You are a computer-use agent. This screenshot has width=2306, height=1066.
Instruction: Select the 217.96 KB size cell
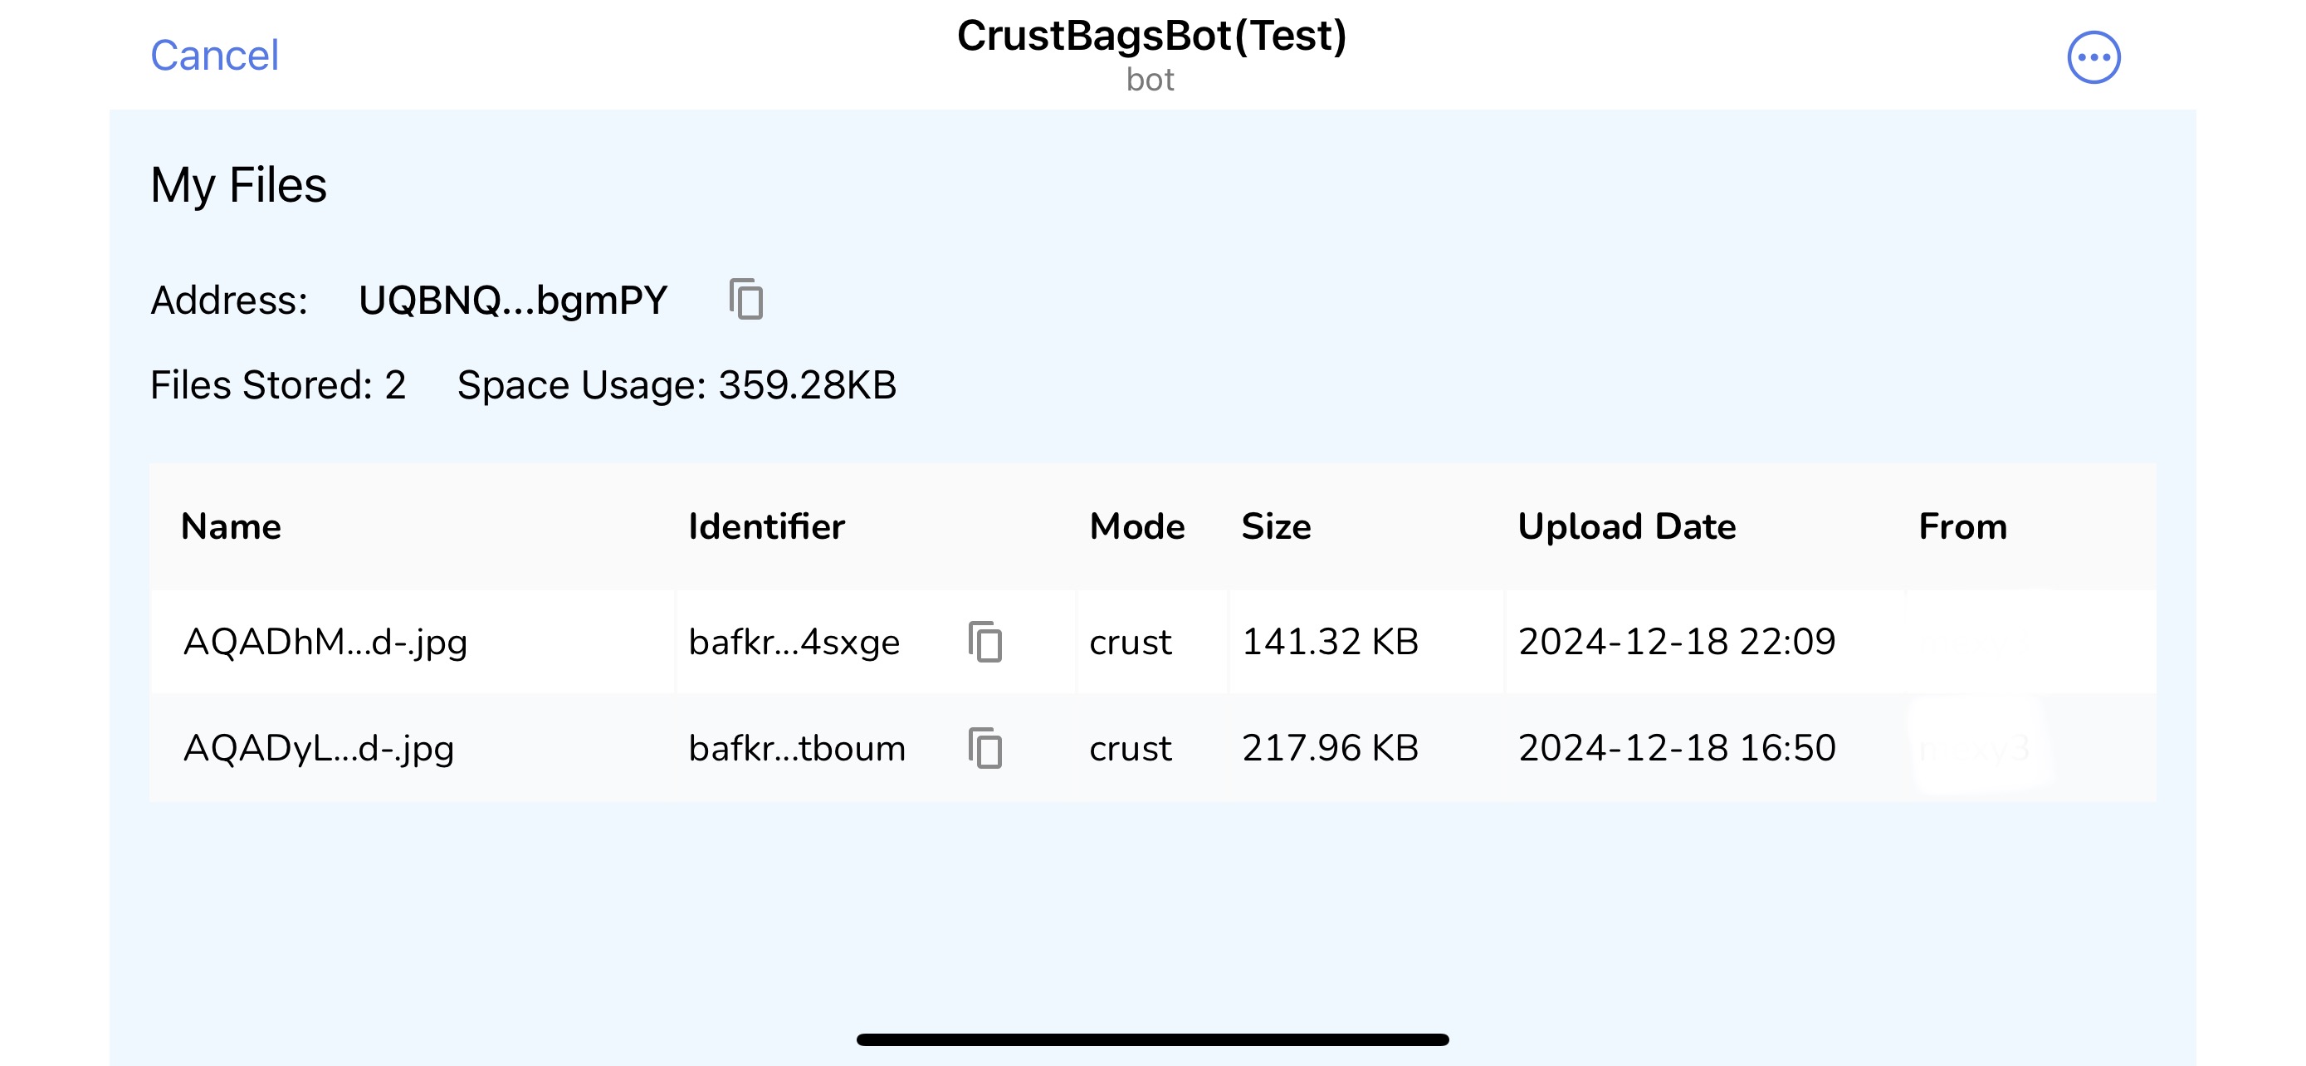(x=1331, y=748)
